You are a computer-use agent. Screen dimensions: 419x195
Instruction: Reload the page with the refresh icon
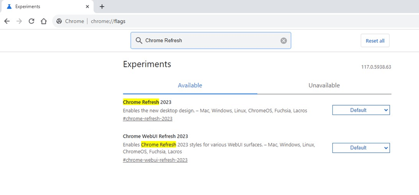click(x=32, y=21)
